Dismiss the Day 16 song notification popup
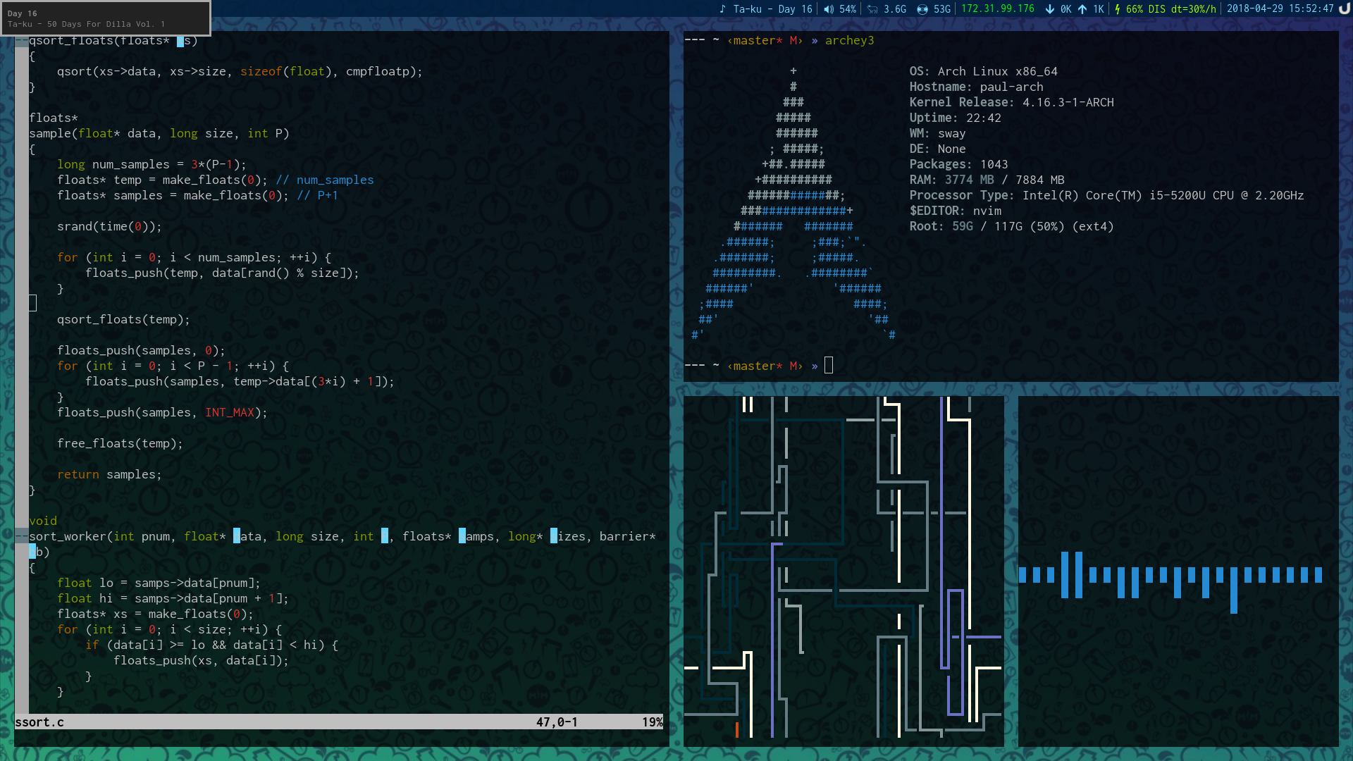 [105, 18]
